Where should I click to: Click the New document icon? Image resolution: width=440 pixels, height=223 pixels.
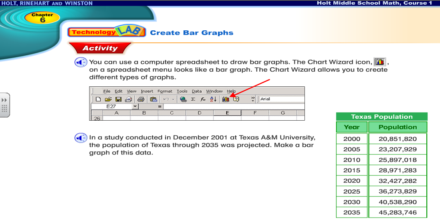[99, 99]
